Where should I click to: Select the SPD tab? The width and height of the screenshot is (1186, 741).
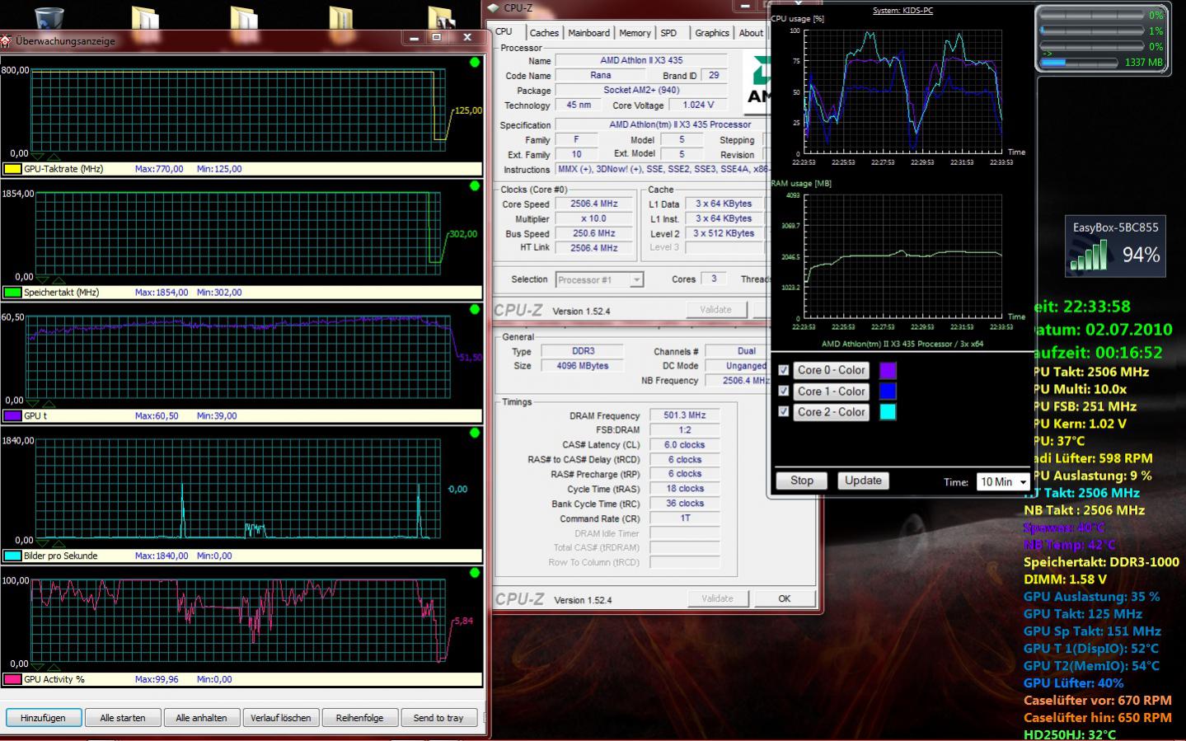click(668, 33)
